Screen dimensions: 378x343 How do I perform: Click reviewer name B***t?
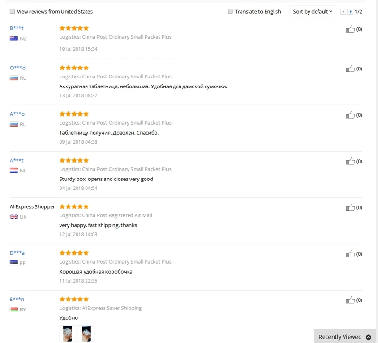pyautogui.click(x=17, y=28)
